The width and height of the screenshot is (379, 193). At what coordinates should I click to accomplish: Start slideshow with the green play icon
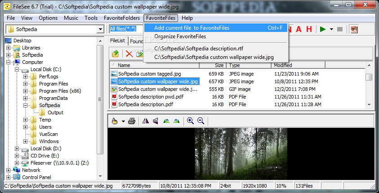pos(323,29)
